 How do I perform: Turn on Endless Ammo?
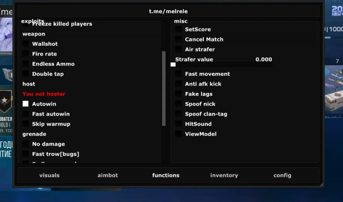click(x=25, y=64)
